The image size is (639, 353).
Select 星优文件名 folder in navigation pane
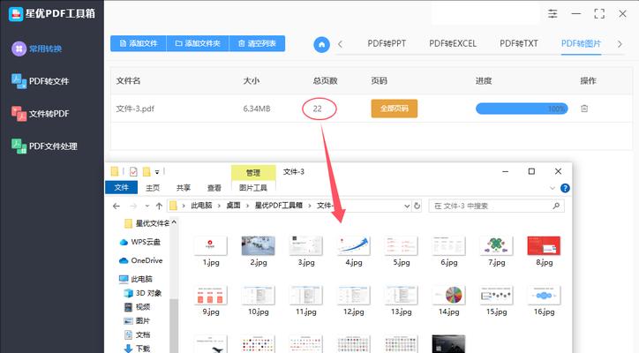click(147, 223)
